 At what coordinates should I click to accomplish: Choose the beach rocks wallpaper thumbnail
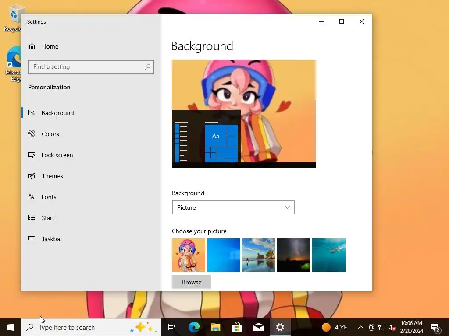coord(259,255)
